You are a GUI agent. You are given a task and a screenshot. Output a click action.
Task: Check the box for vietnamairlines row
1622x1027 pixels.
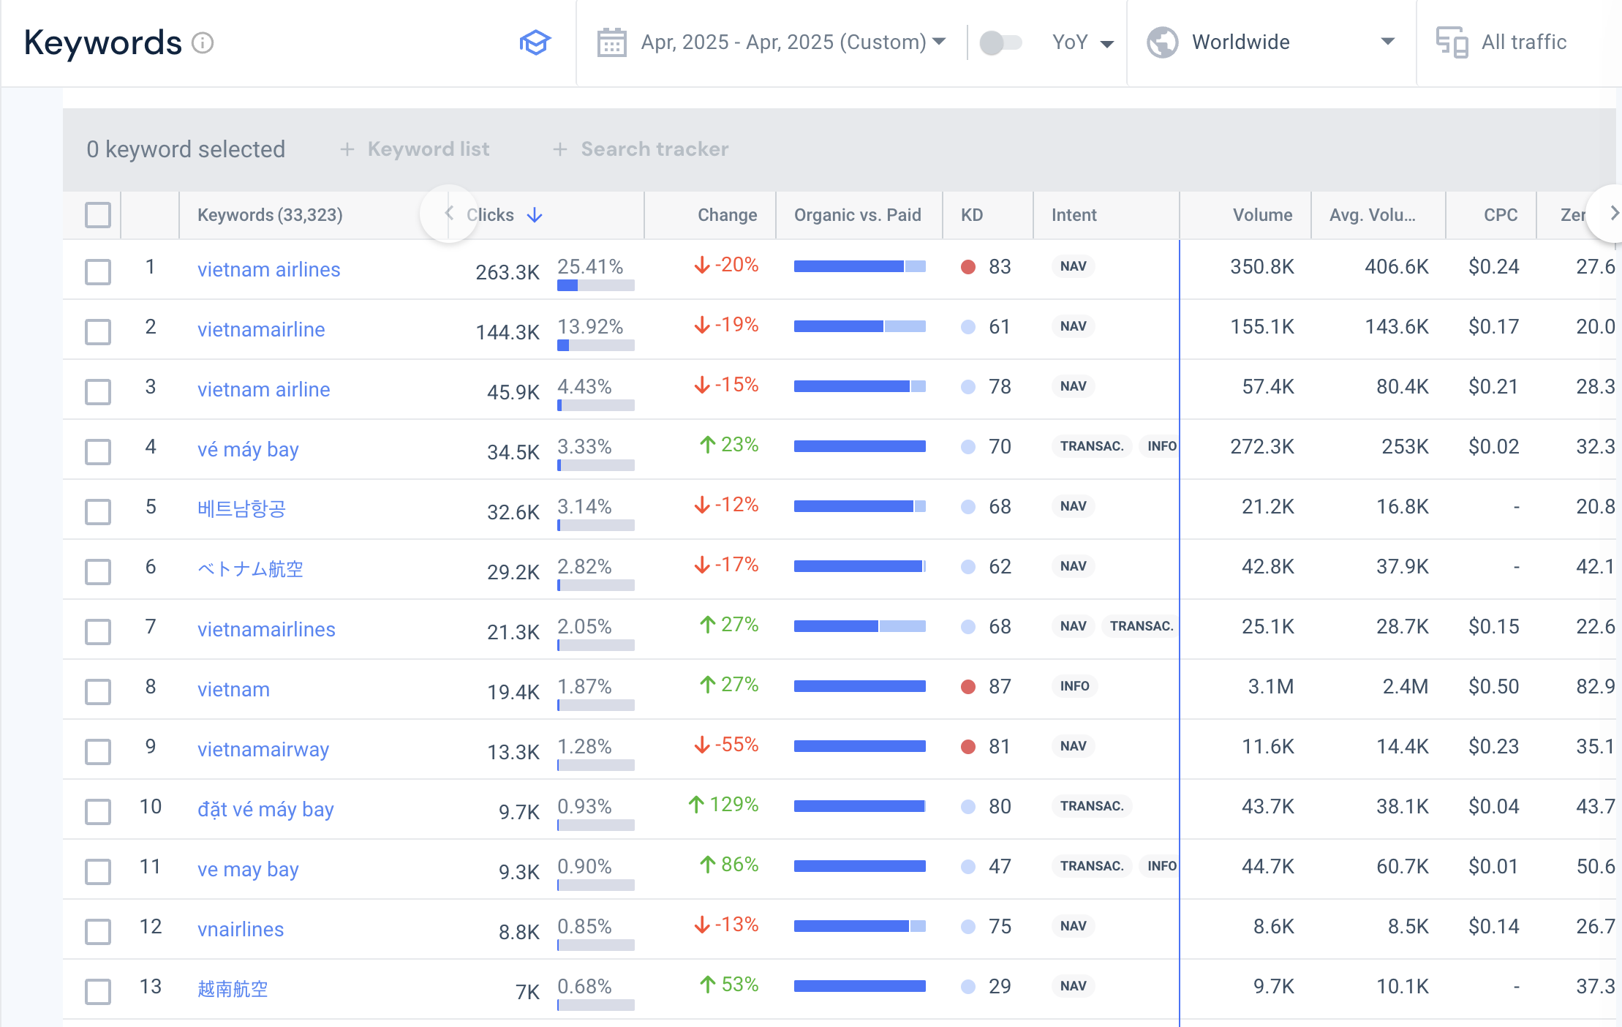coord(98,631)
